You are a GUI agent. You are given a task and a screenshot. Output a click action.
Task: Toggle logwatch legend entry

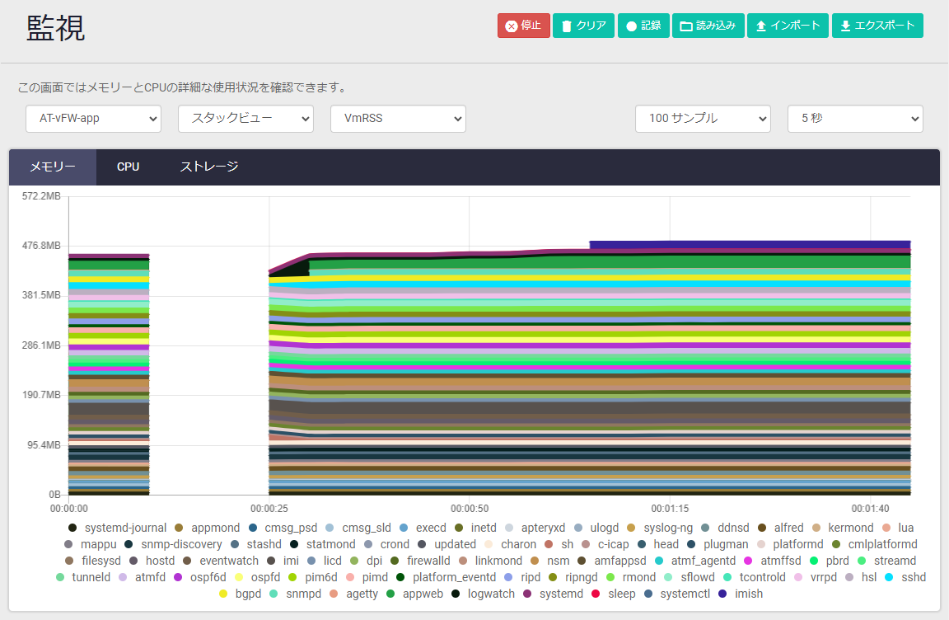[483, 593]
